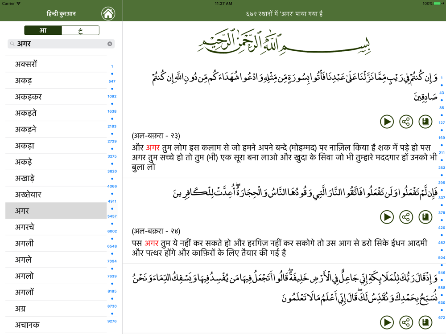This screenshot has height=334, width=446.
Task: Jump to result index 337
Action: point(442,198)
